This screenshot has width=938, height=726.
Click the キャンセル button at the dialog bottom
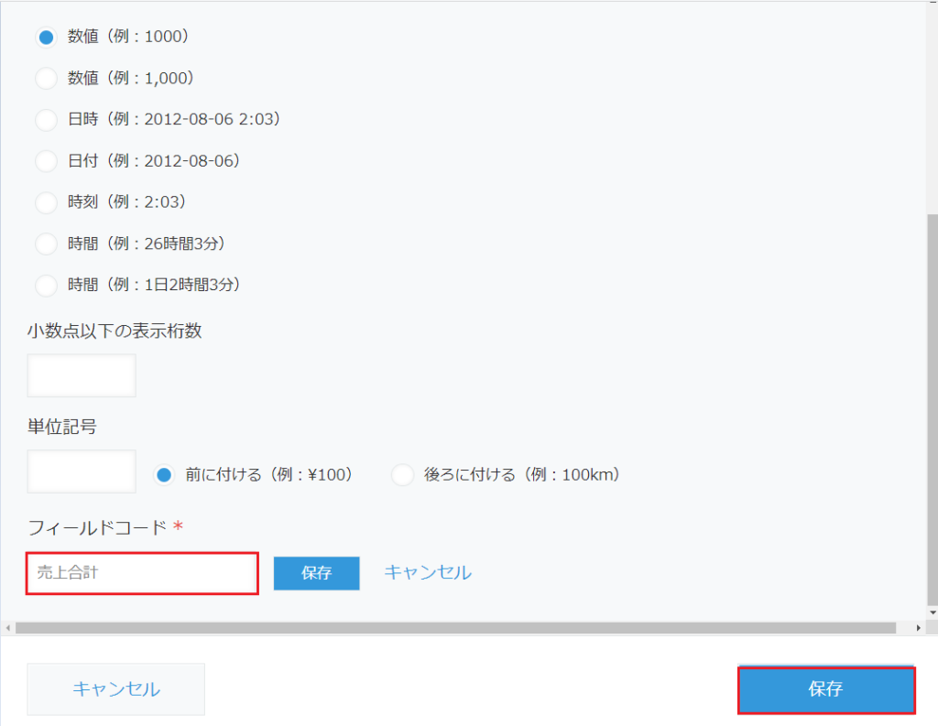(116, 689)
